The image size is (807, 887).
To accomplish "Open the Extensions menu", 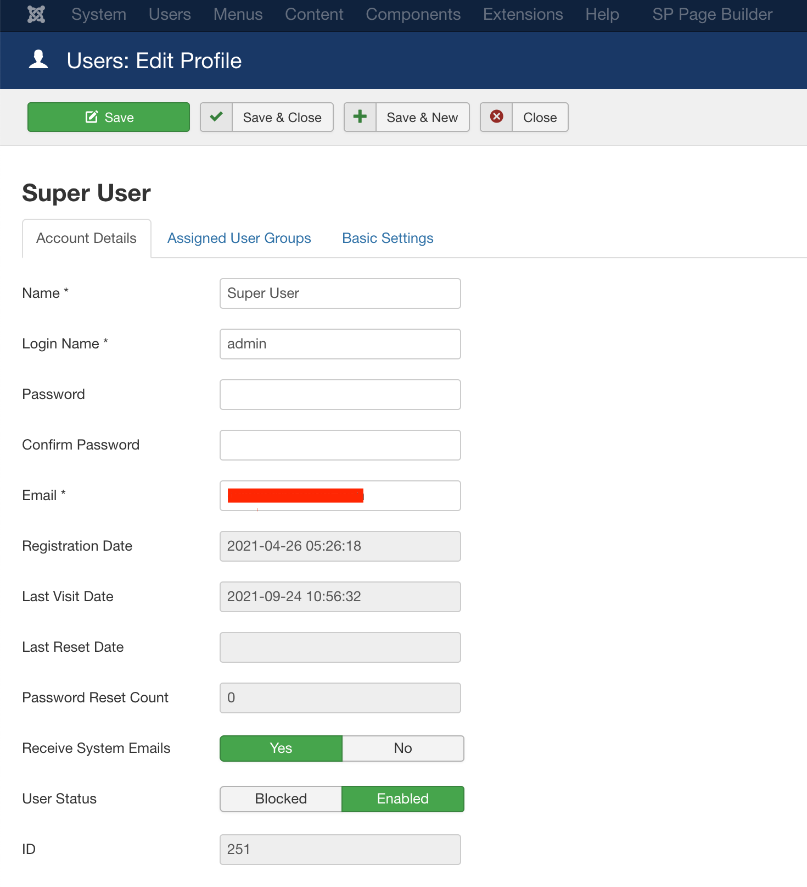I will [523, 14].
